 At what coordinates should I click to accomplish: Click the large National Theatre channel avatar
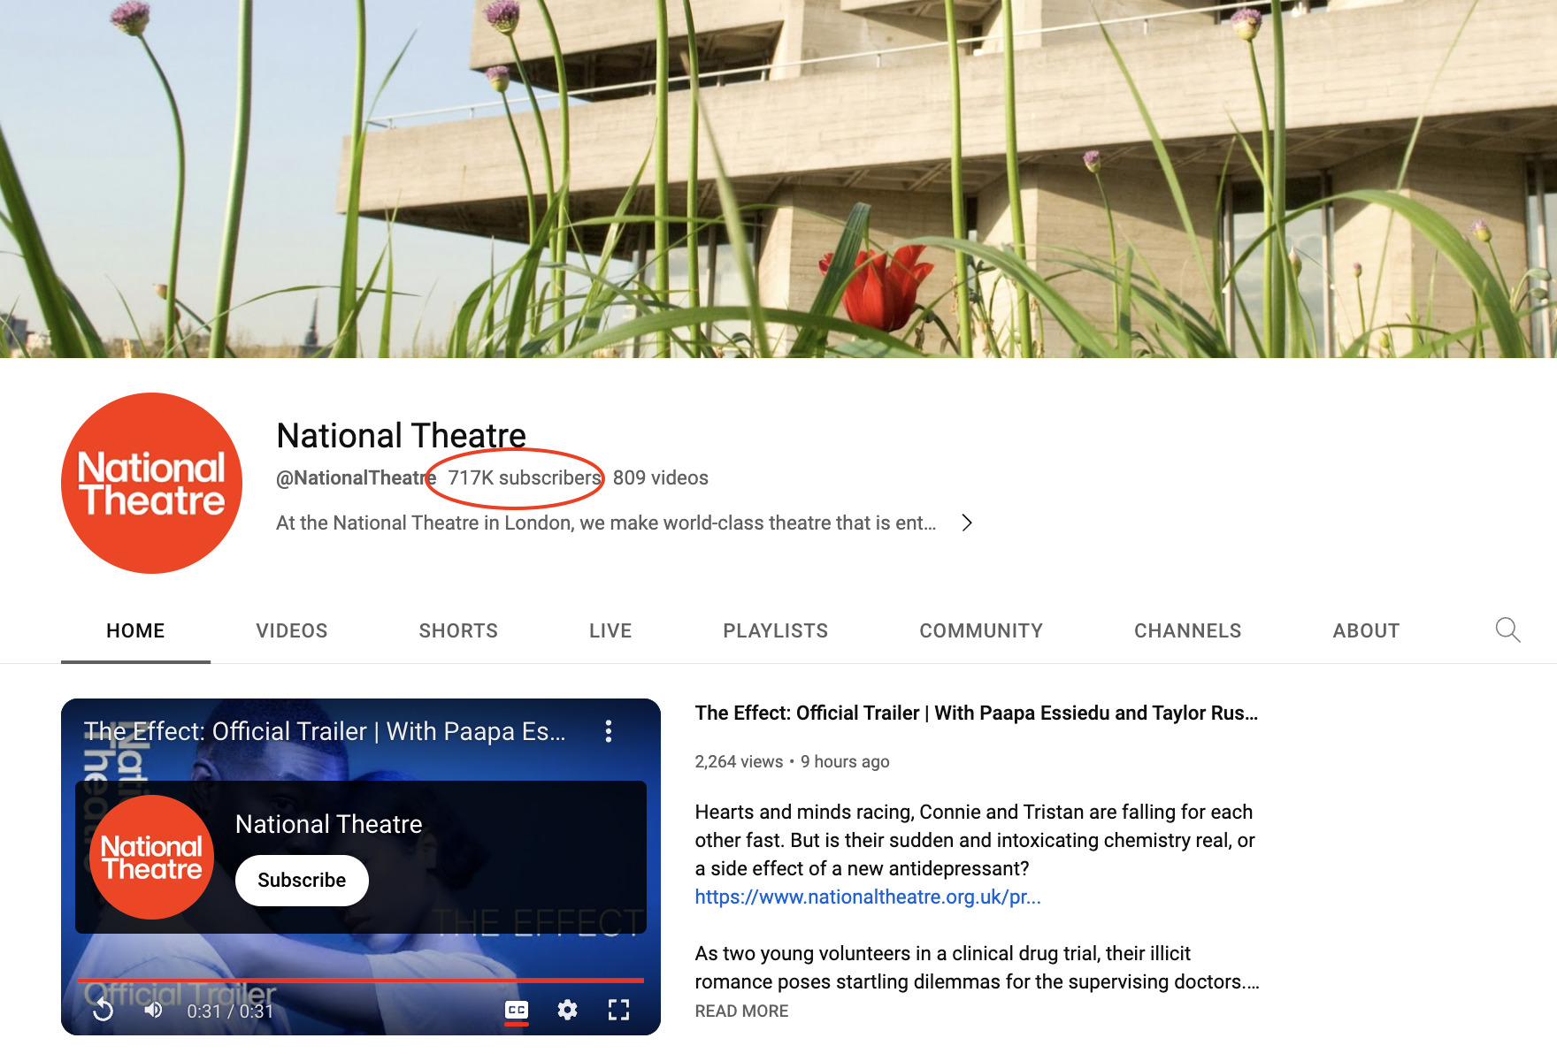point(151,484)
